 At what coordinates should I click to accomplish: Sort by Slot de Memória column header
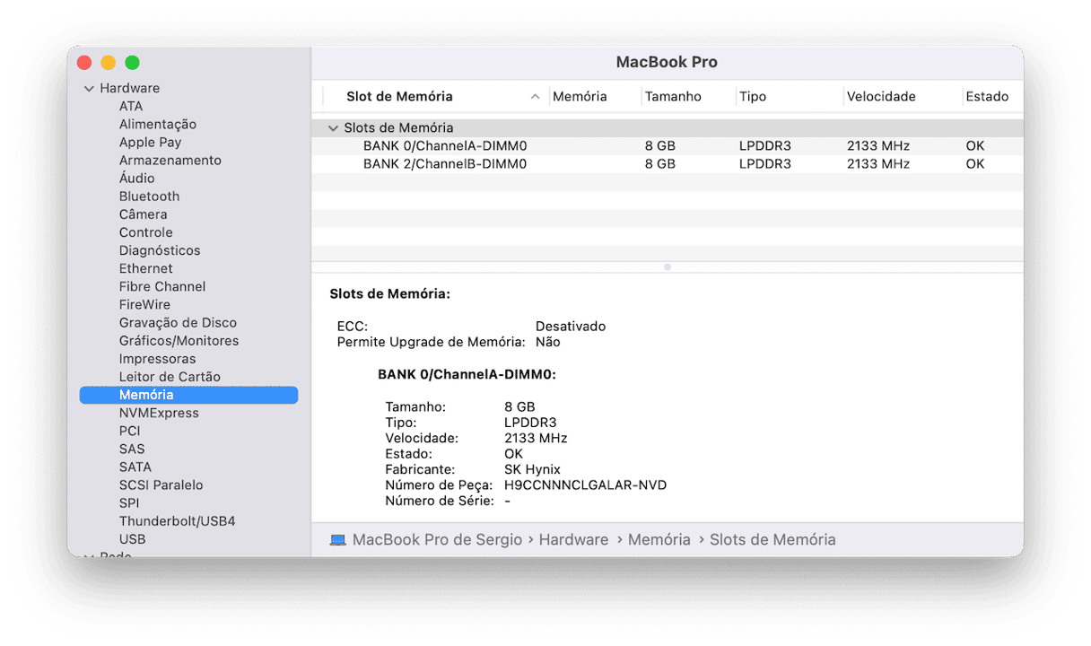[x=399, y=97]
